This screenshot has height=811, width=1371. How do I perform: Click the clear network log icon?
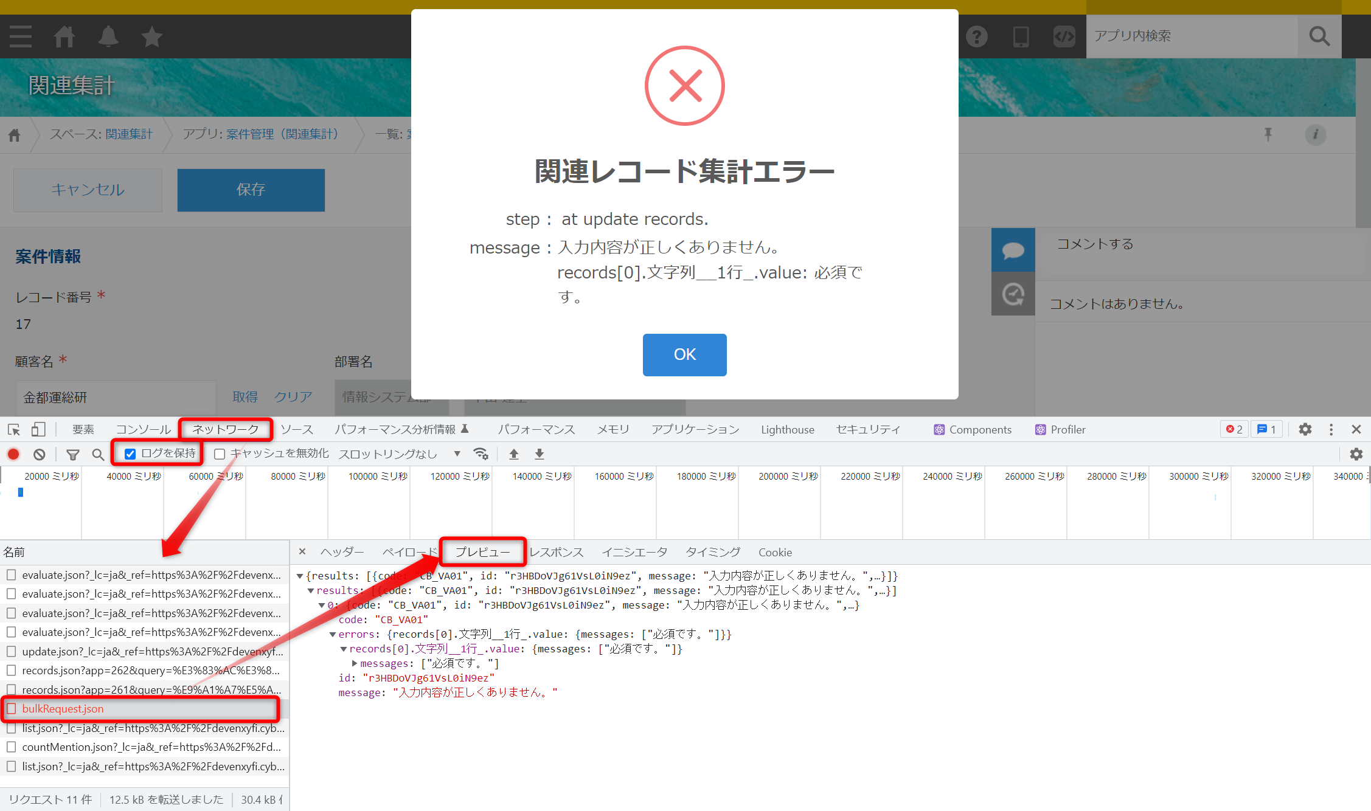pos(38,454)
